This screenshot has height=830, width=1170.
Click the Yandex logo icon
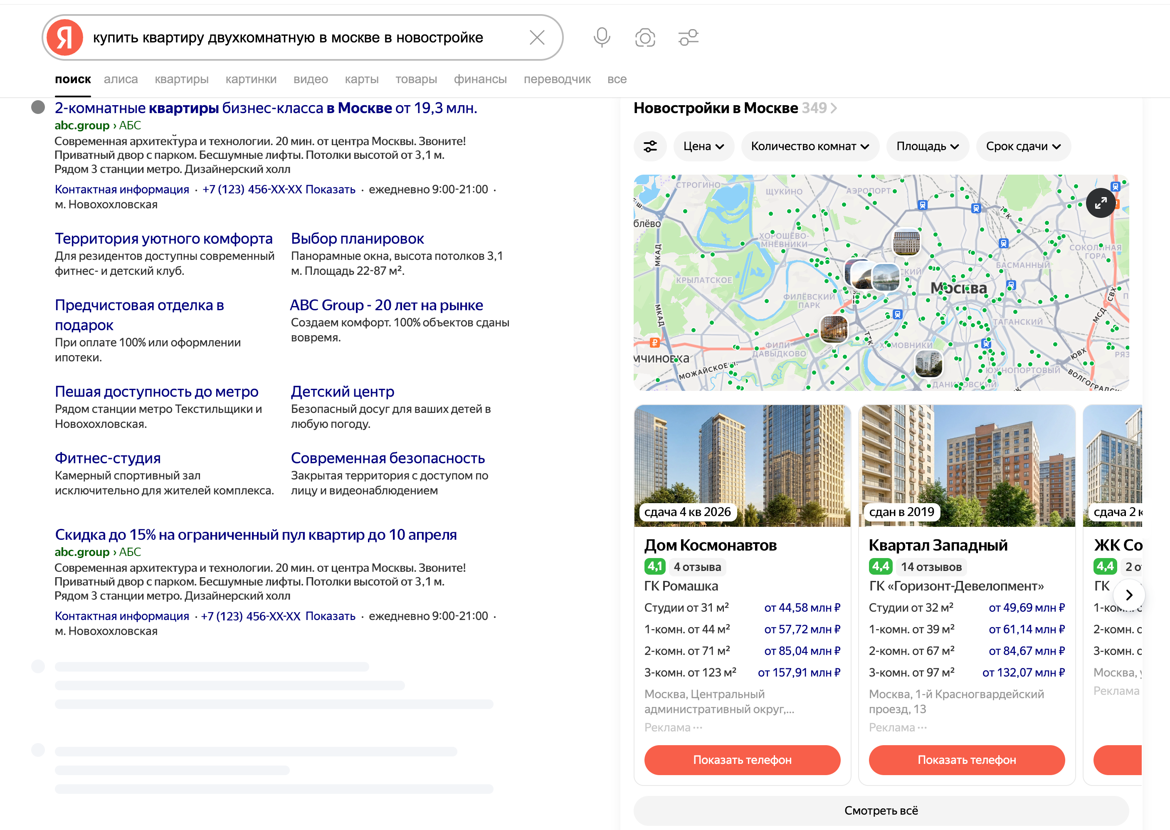coord(65,37)
